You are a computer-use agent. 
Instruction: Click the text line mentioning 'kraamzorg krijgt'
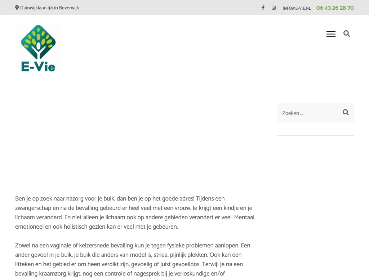(x=120, y=274)
